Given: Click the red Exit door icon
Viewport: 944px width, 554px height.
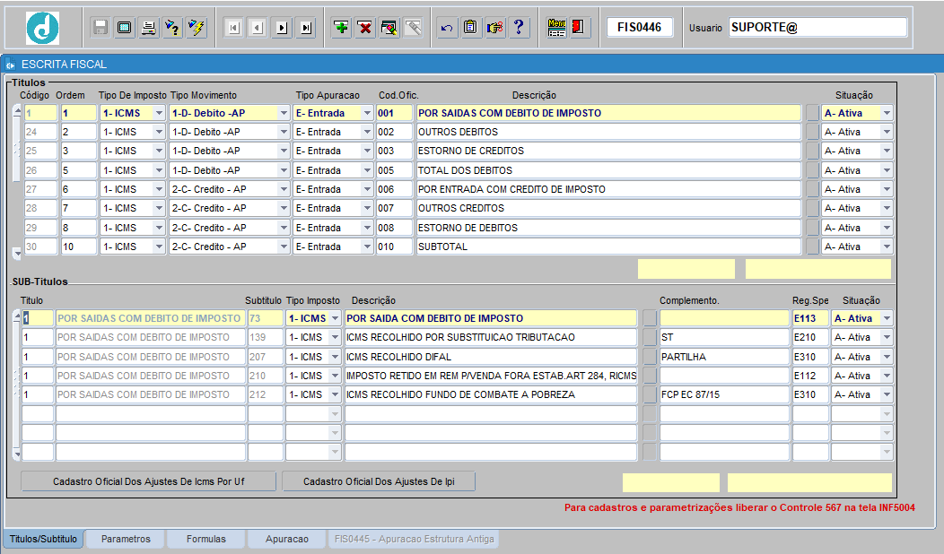Looking at the screenshot, I should coord(579,27).
